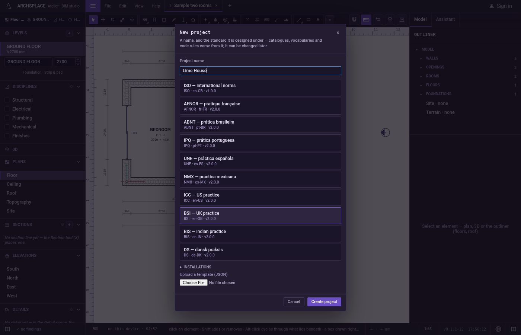Tick the Electrical discipline checkbox
Viewport: 521px width, 335px height.
point(7,109)
